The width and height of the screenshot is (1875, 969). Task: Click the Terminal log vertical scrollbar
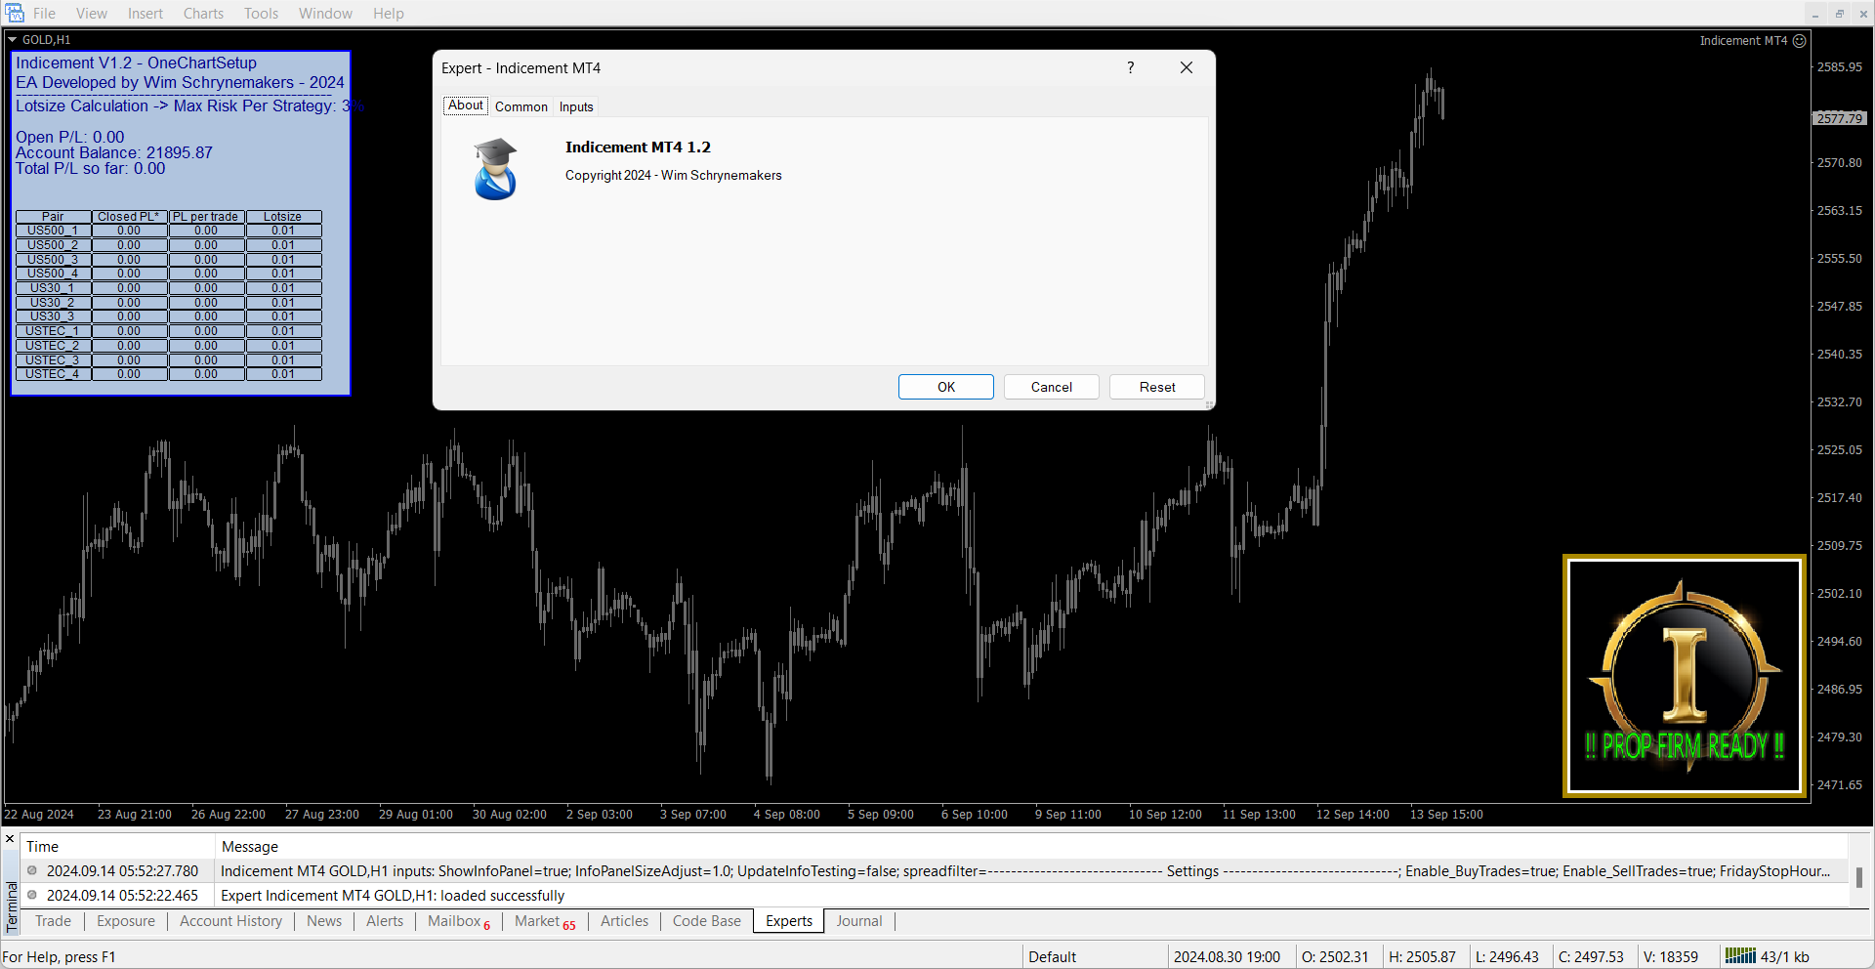point(1858,877)
